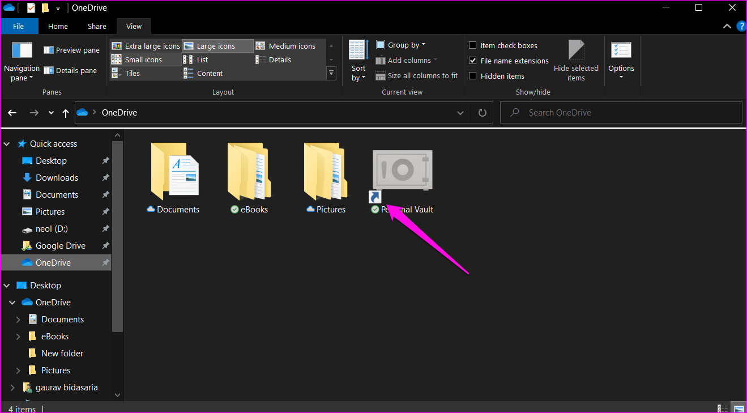
Task: Toggle the Details pane
Action: click(71, 70)
